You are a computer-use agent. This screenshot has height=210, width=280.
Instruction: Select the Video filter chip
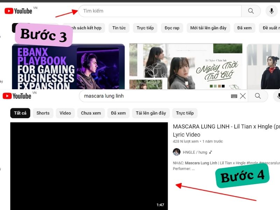pyautogui.click(x=65, y=113)
